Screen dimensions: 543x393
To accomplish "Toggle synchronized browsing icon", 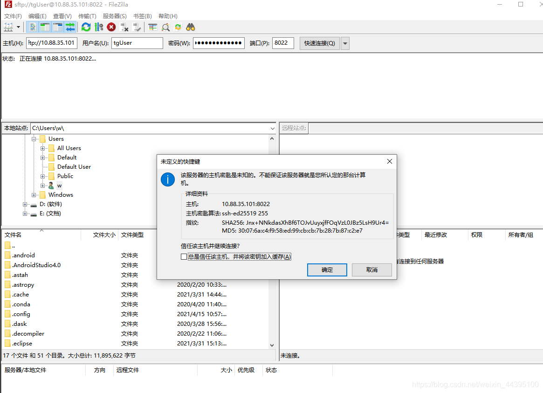I will tap(178, 27).
